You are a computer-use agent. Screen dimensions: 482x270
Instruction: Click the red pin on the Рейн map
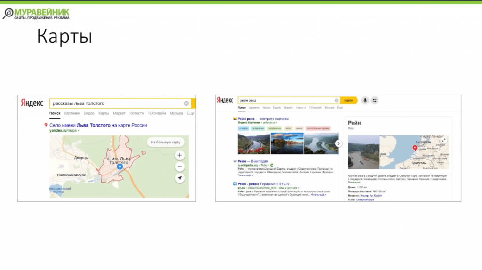tap(415, 148)
